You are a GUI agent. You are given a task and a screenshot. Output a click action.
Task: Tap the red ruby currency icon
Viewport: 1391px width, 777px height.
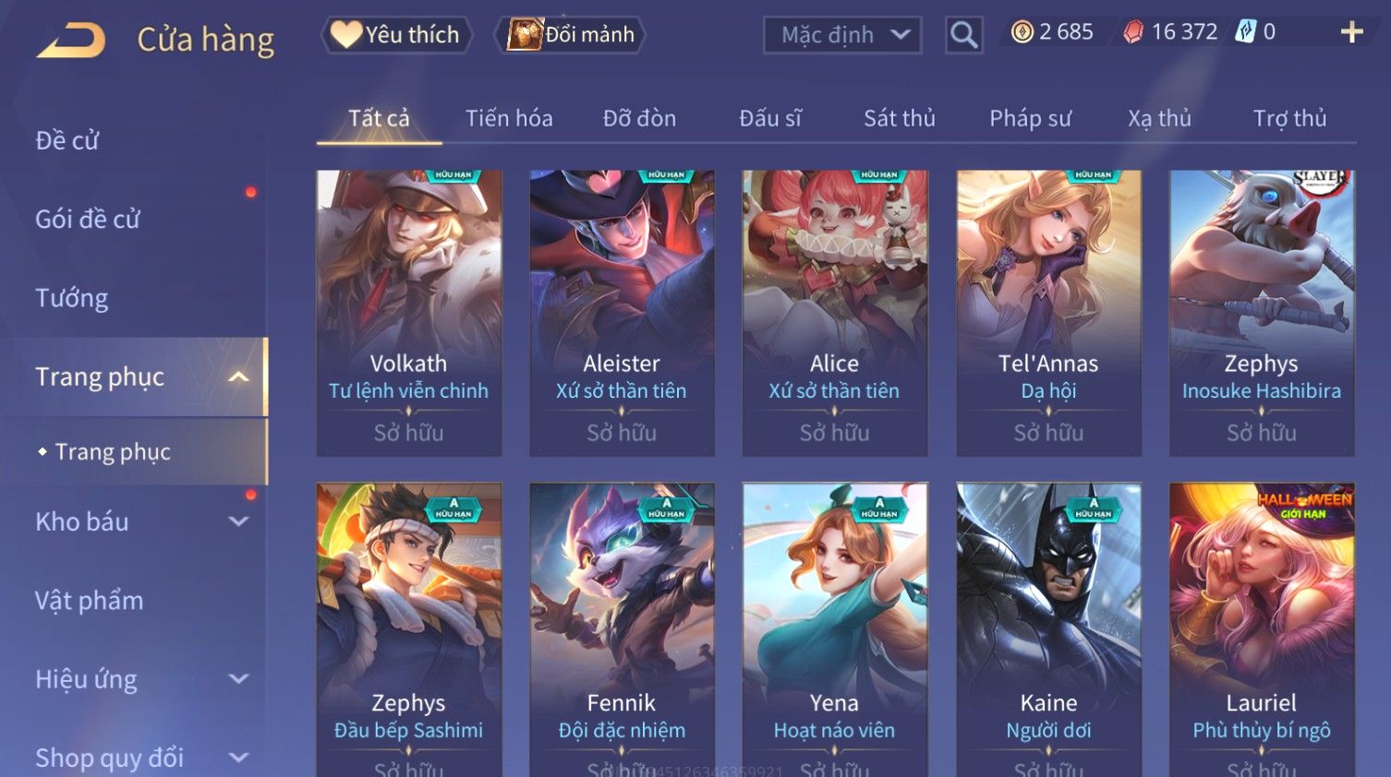1133,32
